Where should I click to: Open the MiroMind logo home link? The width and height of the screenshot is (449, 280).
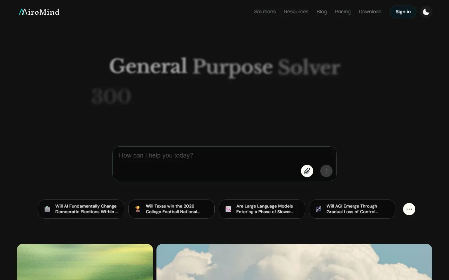(39, 12)
